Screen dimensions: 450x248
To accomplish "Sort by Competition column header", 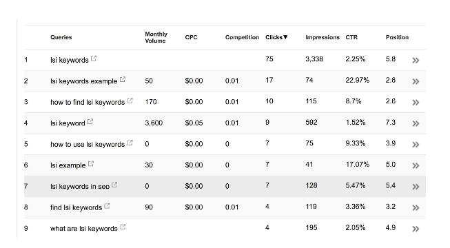I will click(242, 37).
